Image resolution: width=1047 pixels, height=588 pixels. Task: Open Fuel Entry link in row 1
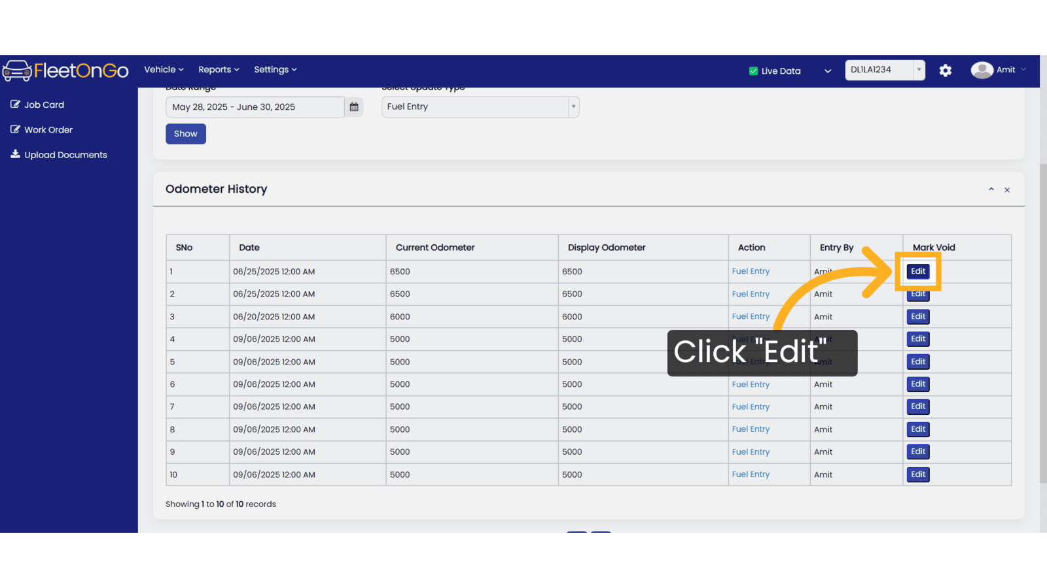(751, 272)
